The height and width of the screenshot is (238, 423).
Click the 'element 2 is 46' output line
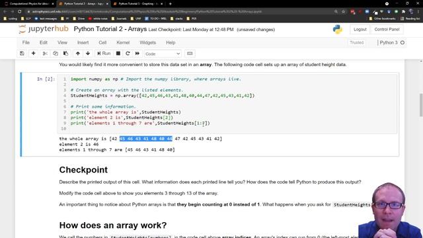79,144
